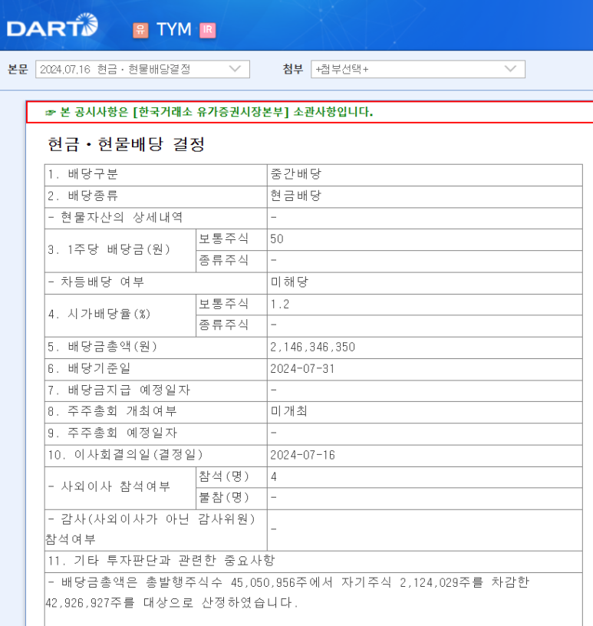593x626 pixels.
Task: Select the record date 2024-07-31
Action: (302, 368)
